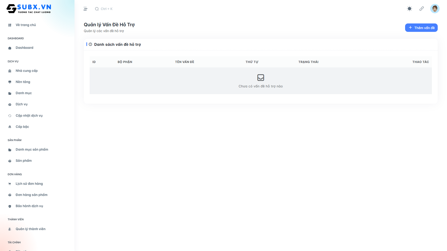
Task: Click the Danh mục folder icon
Action: click(10, 93)
